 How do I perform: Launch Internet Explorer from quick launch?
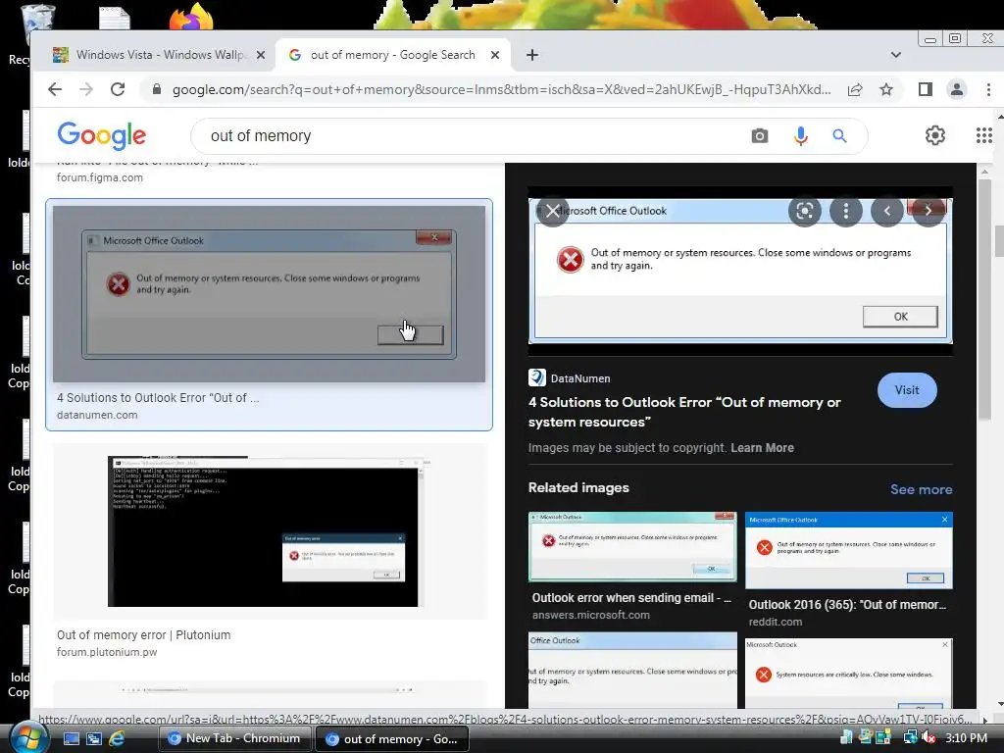(116, 738)
